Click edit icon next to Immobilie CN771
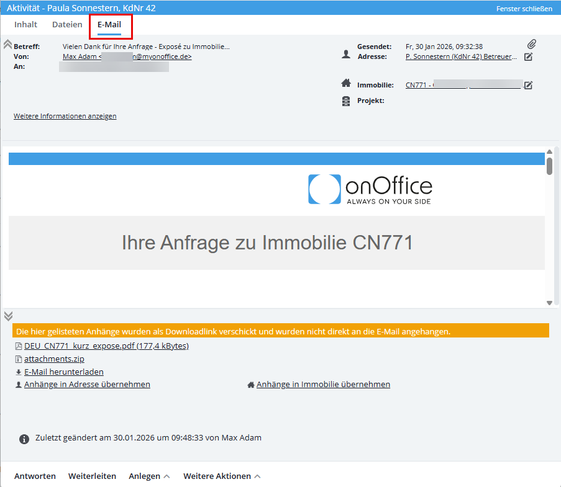The width and height of the screenshot is (561, 487). click(528, 85)
